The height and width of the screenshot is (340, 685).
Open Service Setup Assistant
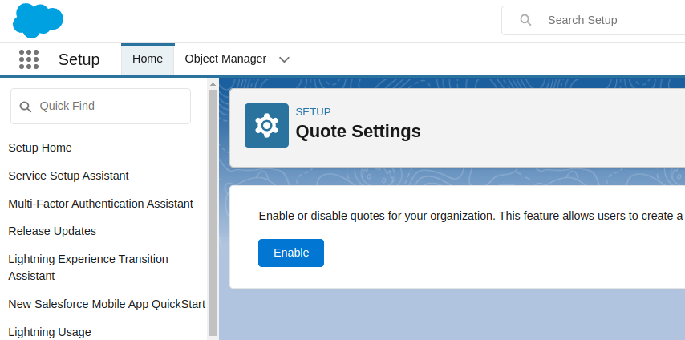[x=68, y=176]
